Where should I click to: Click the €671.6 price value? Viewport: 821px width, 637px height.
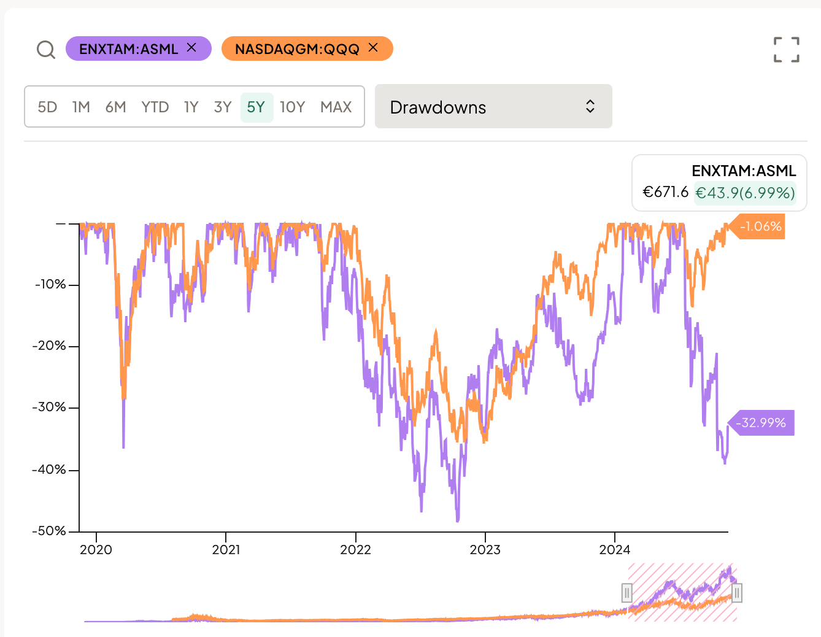666,192
